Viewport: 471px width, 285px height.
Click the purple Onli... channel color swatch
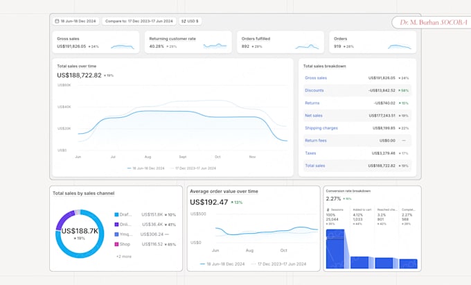116,224
